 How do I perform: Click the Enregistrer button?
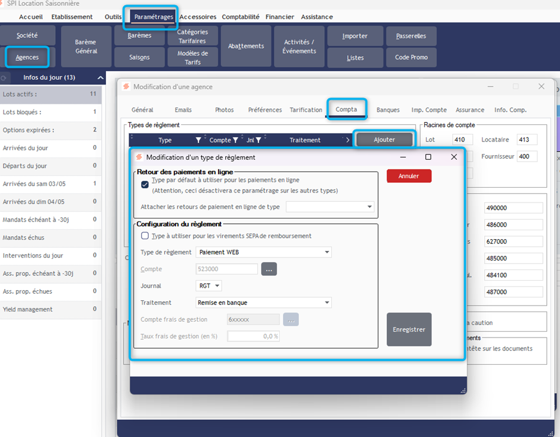[409, 329]
